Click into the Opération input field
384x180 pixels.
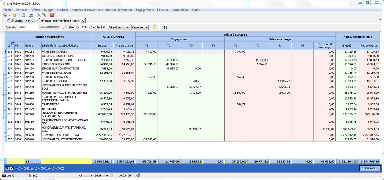point(29,27)
